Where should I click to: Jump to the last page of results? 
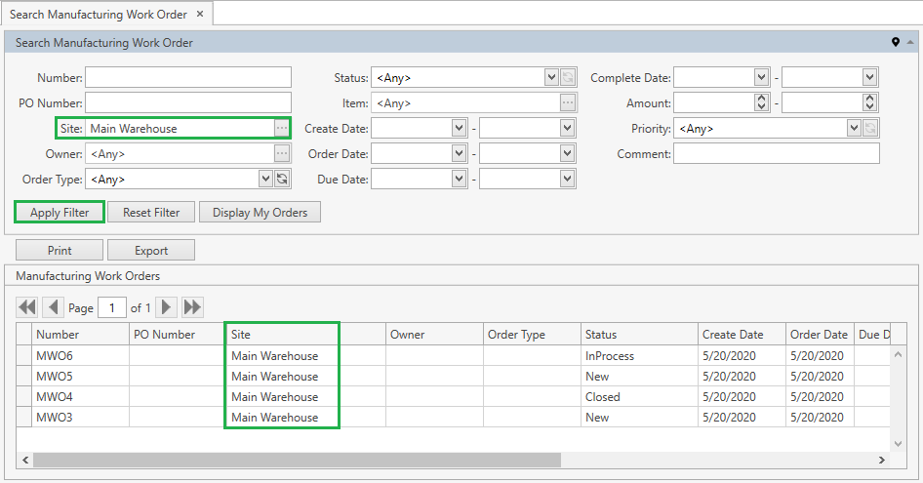[x=192, y=307]
